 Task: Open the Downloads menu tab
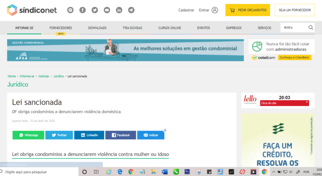(x=97, y=28)
